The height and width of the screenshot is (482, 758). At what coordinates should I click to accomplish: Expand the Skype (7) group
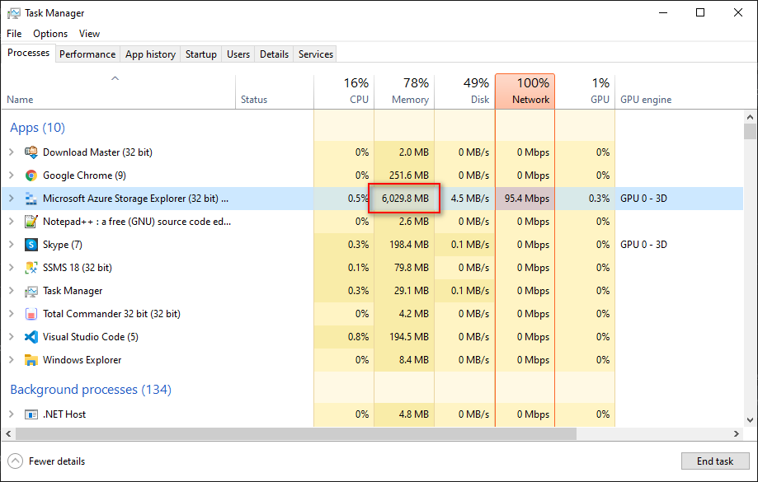pos(12,245)
